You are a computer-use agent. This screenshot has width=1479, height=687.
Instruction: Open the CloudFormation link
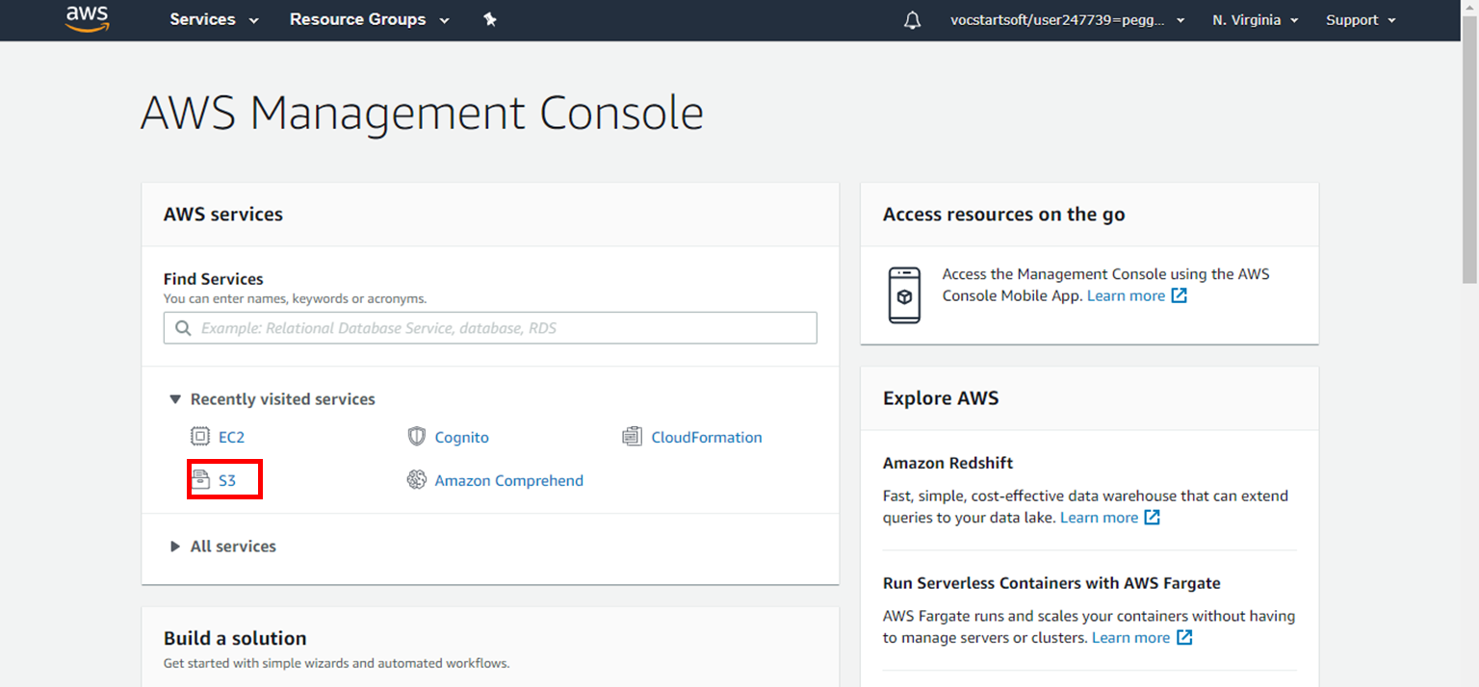(x=707, y=437)
